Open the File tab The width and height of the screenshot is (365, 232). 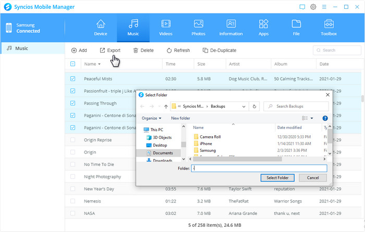[x=296, y=28]
